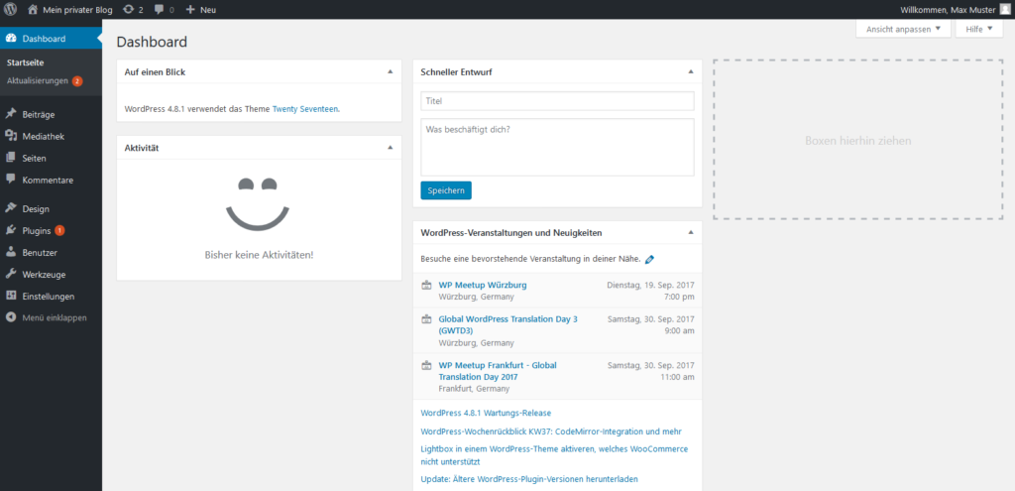Click the Plugins plug icon
Screen dimensions: 1015x491
pos(11,230)
